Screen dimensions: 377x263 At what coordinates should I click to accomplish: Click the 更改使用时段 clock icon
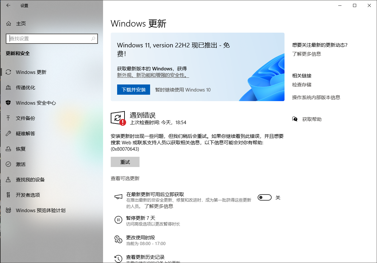tap(118, 239)
